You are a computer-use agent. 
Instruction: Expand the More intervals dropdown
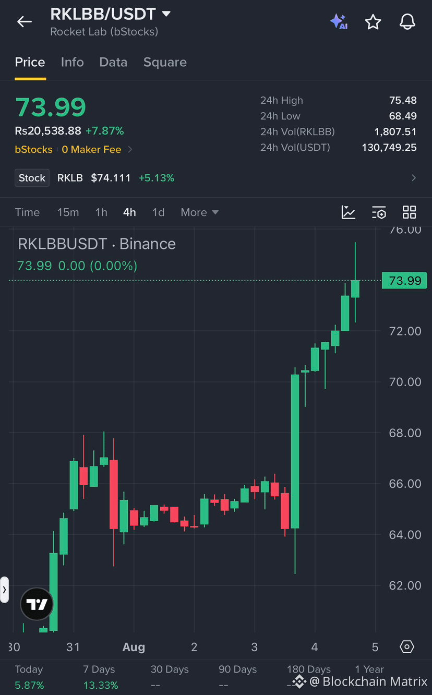(200, 212)
